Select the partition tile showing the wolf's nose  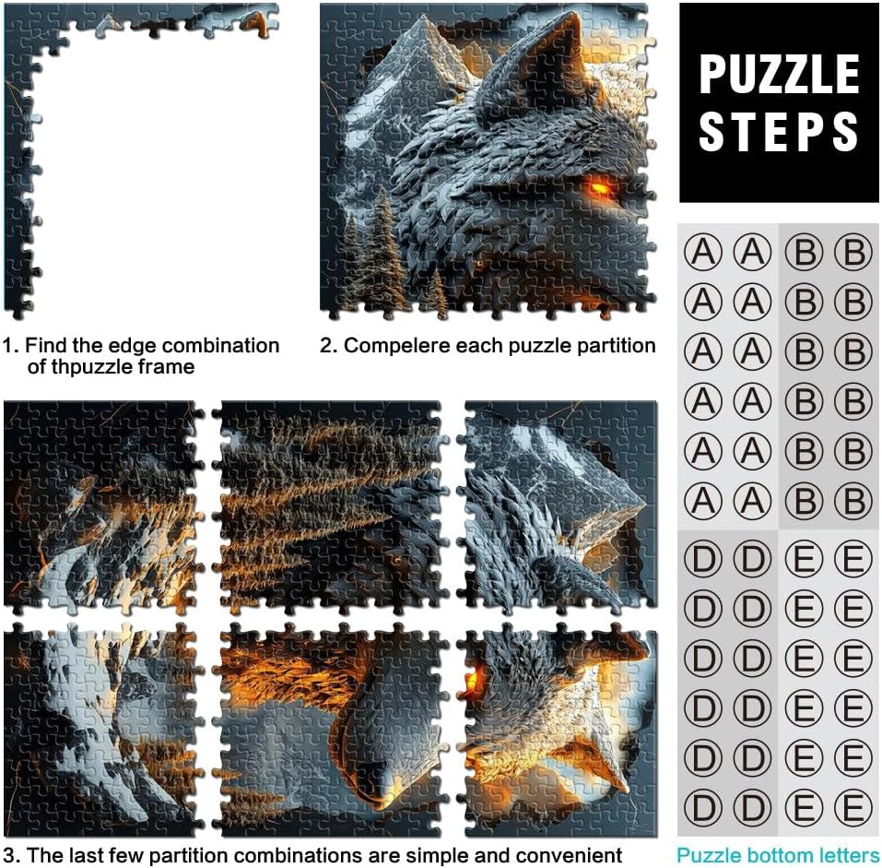[335, 730]
